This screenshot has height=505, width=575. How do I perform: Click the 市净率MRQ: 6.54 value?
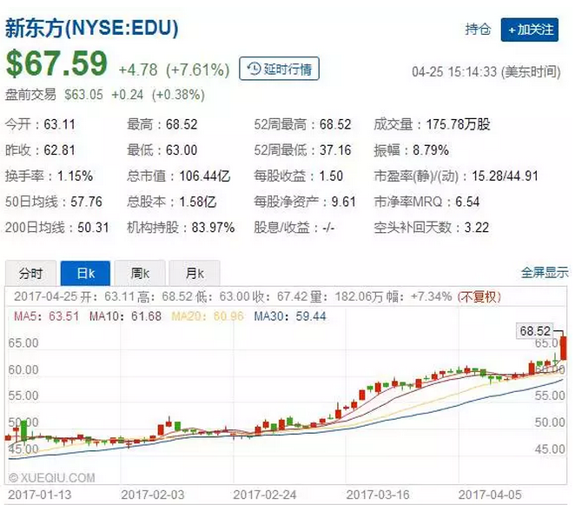[467, 202]
